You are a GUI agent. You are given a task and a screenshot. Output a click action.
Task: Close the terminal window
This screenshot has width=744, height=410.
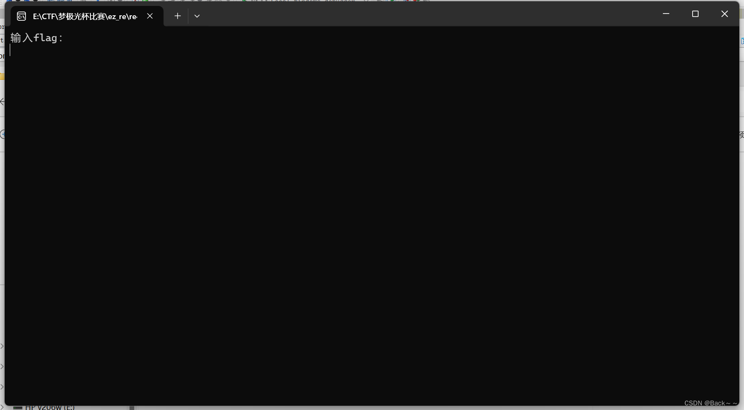[x=724, y=14]
